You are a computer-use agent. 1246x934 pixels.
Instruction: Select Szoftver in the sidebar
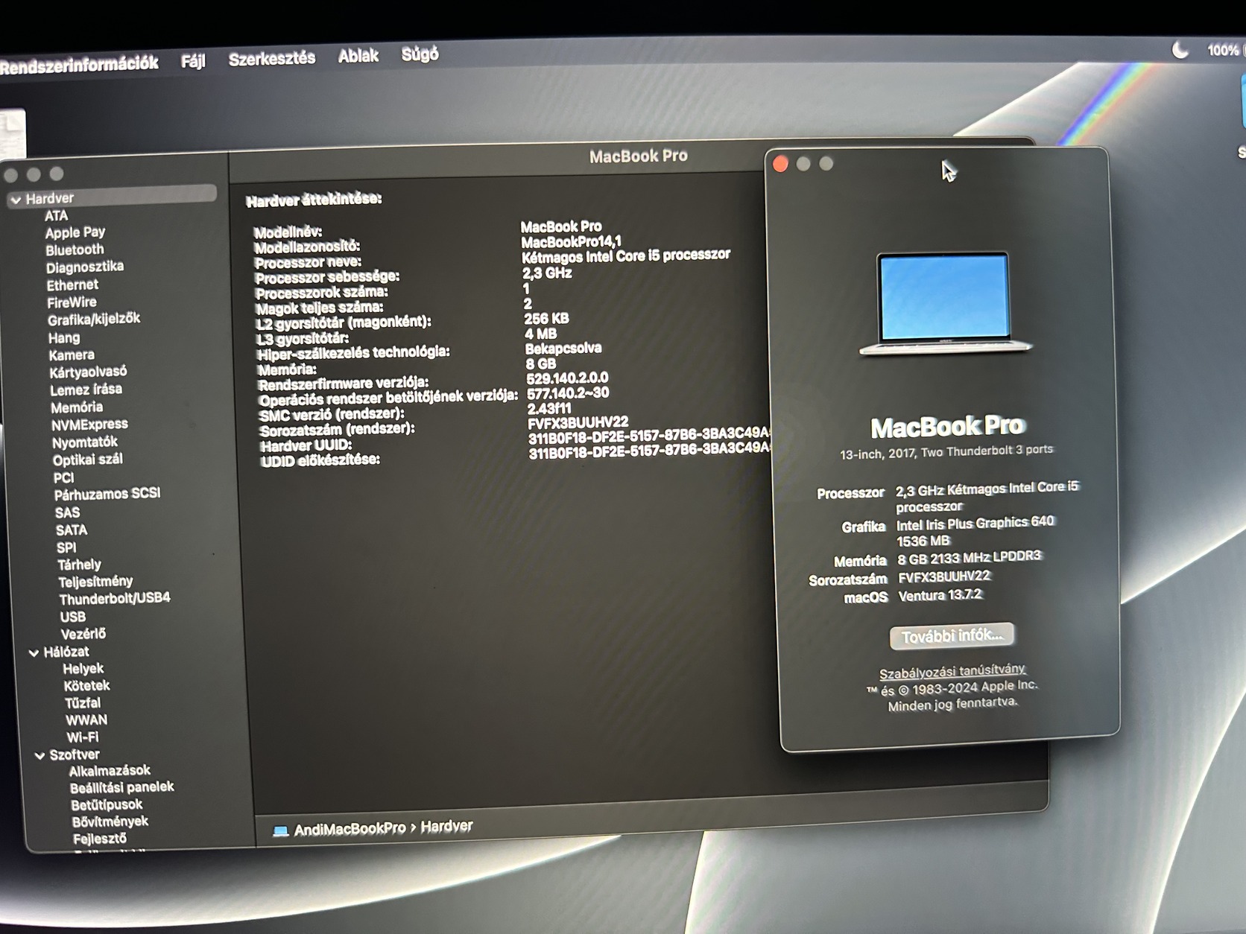tap(75, 755)
